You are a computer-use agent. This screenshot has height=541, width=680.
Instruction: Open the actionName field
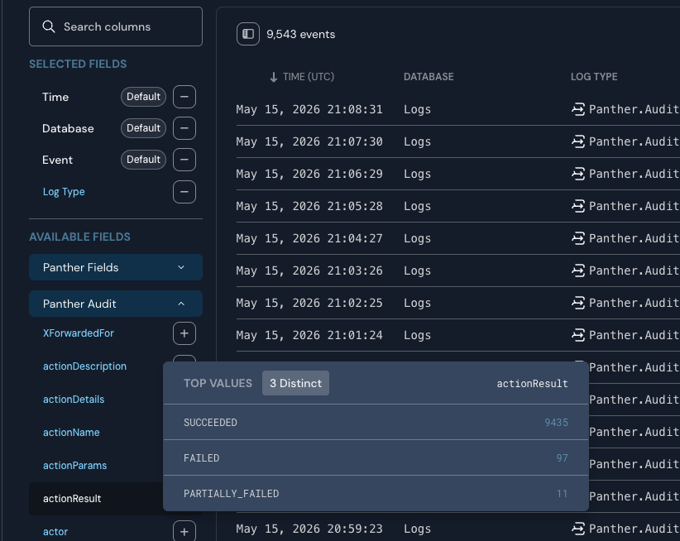[x=71, y=433]
